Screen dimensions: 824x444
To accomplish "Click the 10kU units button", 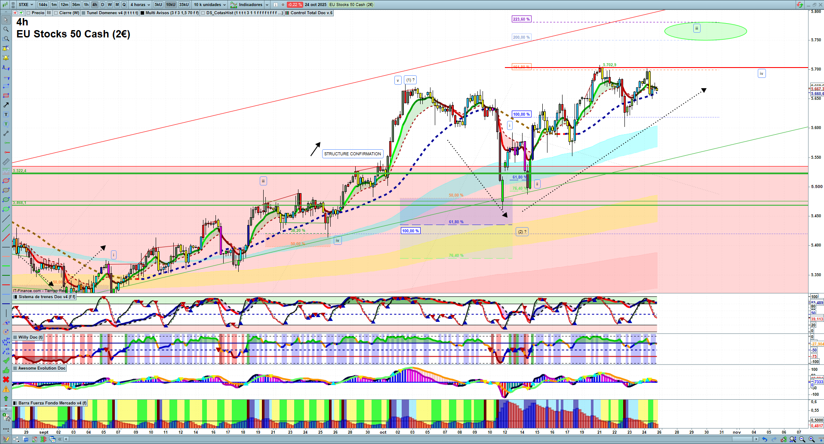I will click(x=171, y=5).
